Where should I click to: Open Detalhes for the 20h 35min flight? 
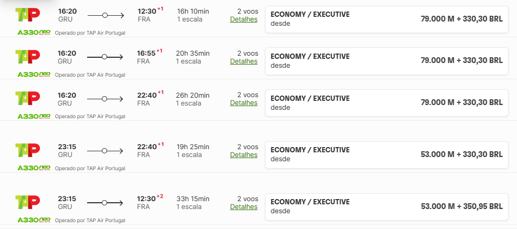(244, 61)
